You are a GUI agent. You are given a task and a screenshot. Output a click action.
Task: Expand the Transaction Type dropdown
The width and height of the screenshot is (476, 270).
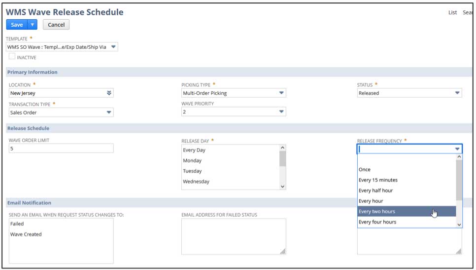tap(109, 113)
